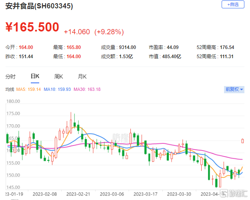Click 最低 value 164.00
The image size is (250, 200).
74,57
